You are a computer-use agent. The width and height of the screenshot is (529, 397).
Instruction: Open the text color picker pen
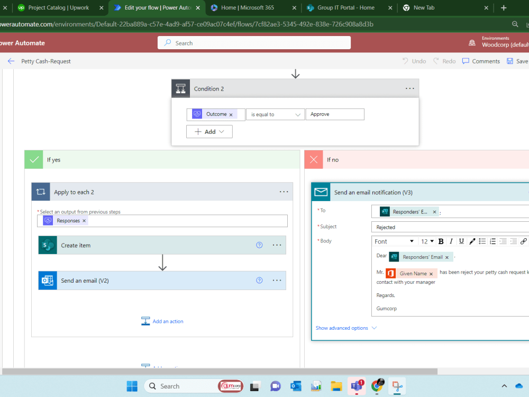click(472, 241)
